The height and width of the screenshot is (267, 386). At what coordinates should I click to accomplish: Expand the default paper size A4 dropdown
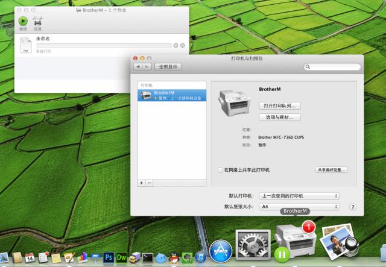pyautogui.click(x=299, y=207)
